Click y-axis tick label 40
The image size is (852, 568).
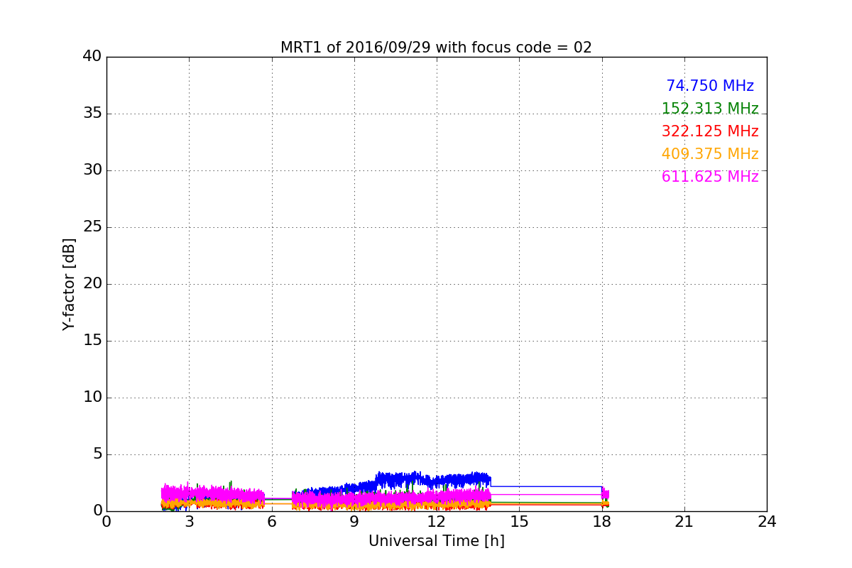(x=92, y=57)
